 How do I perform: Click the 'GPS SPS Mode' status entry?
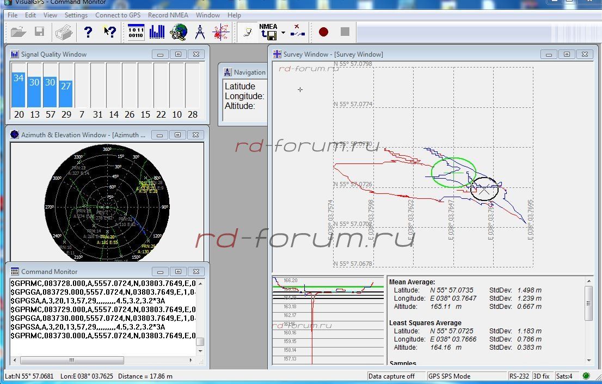[449, 376]
